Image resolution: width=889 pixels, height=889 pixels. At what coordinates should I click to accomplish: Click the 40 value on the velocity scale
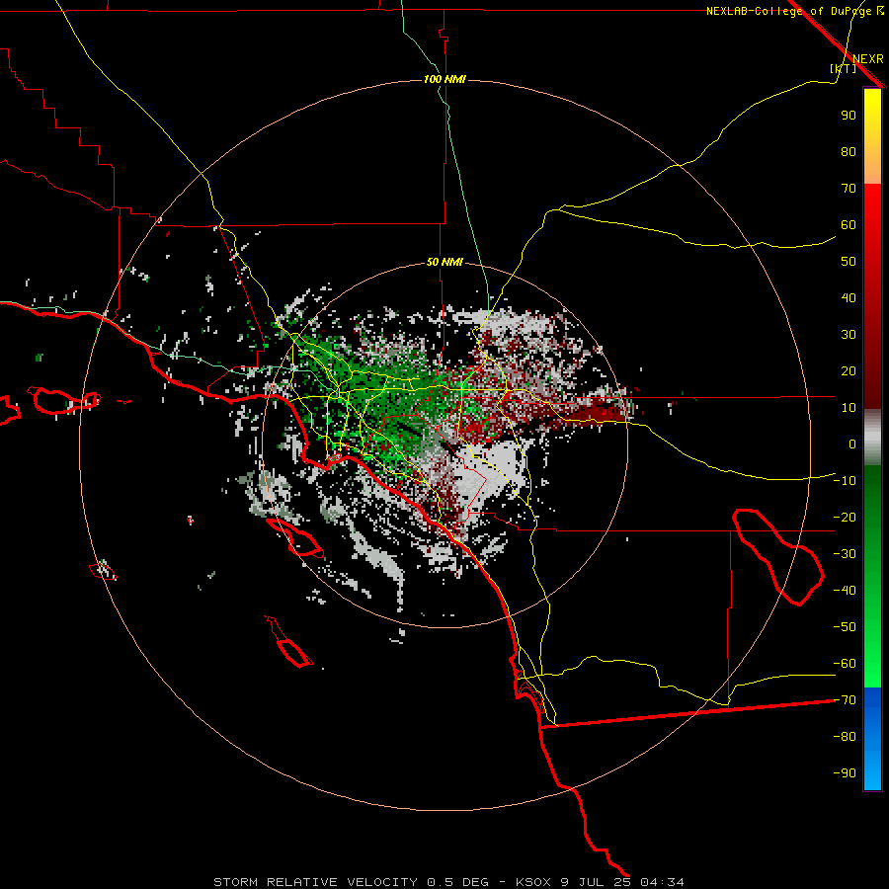tap(849, 297)
